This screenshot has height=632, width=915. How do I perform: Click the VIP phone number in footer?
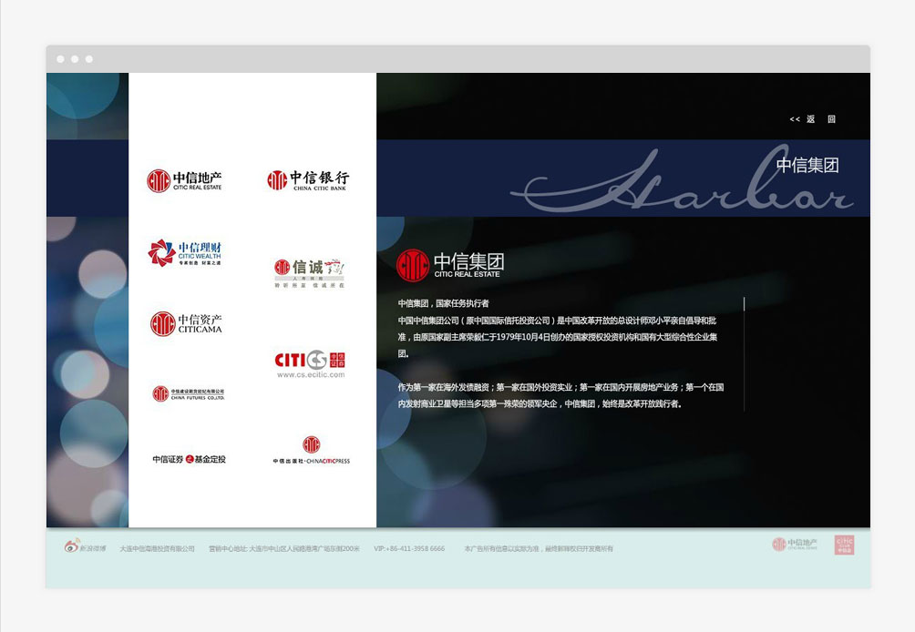(x=409, y=549)
